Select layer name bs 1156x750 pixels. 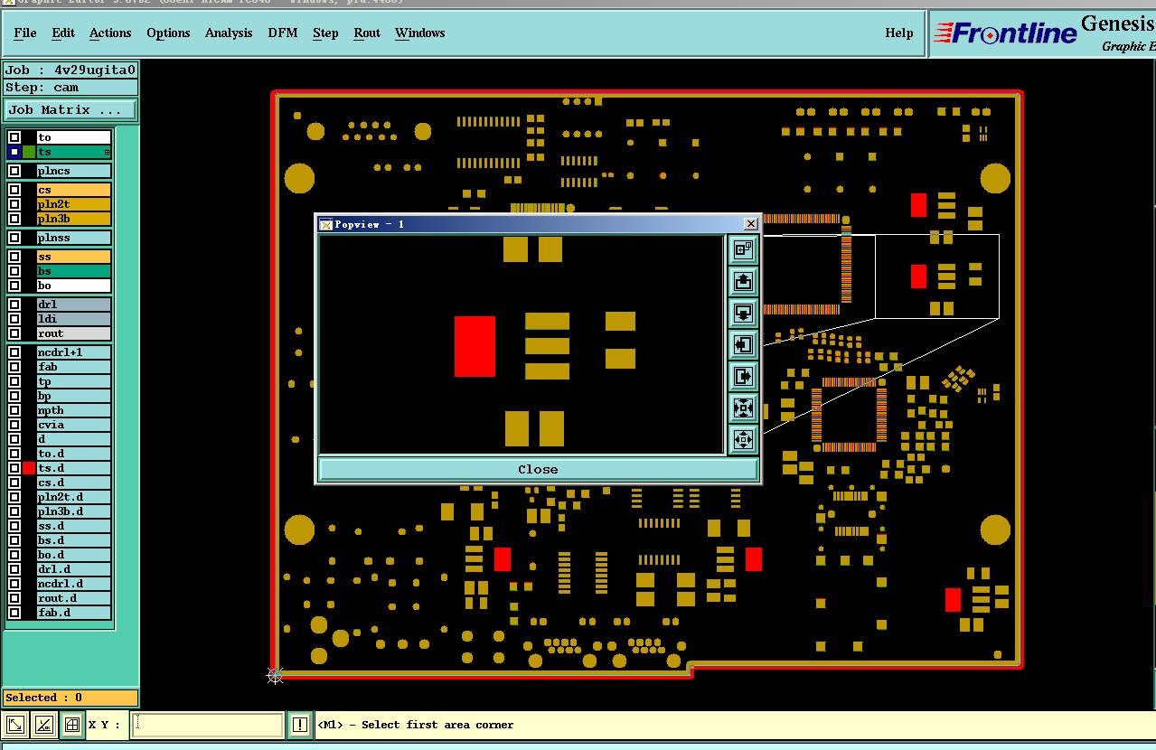click(x=74, y=271)
